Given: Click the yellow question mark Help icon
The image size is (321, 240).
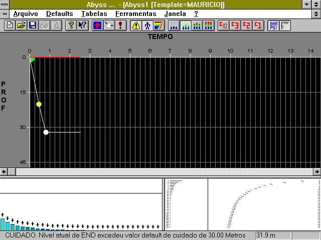Looking at the screenshot, I should (71, 25).
